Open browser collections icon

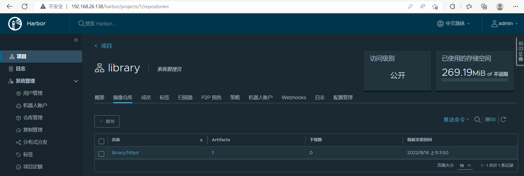[484, 7]
